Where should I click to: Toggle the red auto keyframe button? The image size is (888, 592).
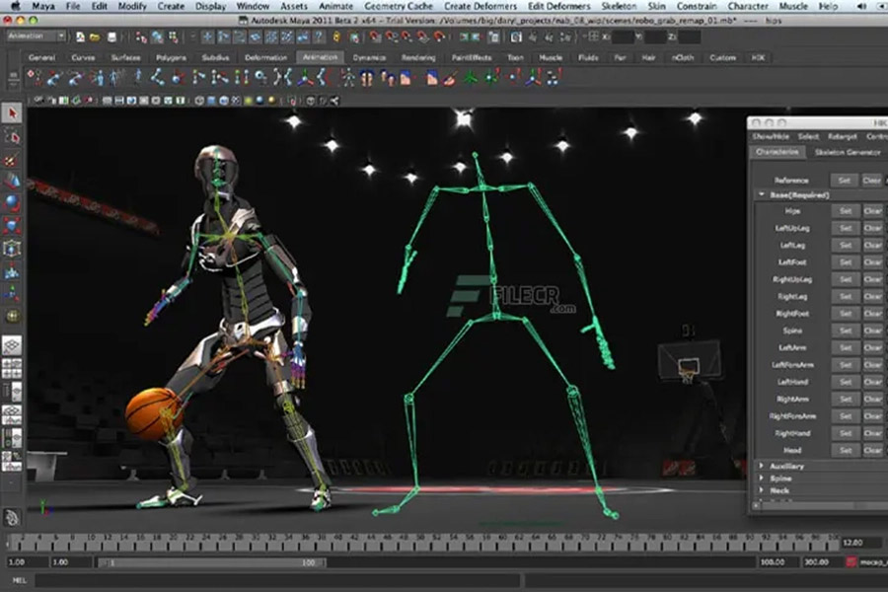pos(851,561)
